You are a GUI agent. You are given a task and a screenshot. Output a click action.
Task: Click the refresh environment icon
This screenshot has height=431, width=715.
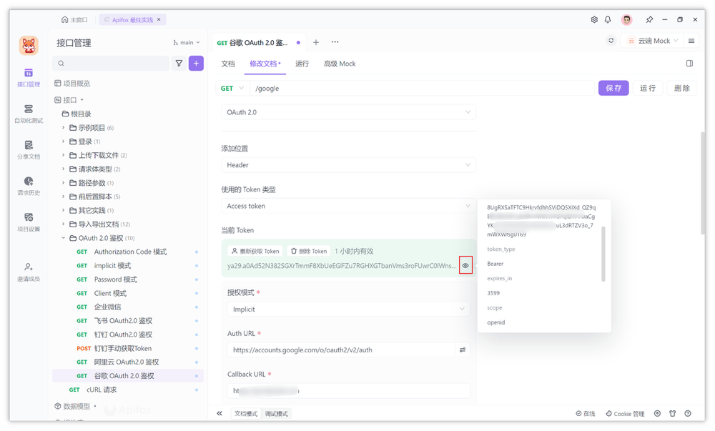pyautogui.click(x=611, y=41)
